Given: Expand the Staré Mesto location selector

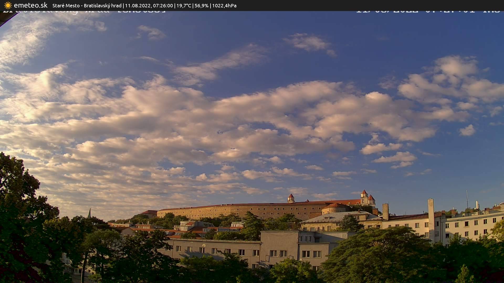Looking at the screenshot, I should (66, 6).
